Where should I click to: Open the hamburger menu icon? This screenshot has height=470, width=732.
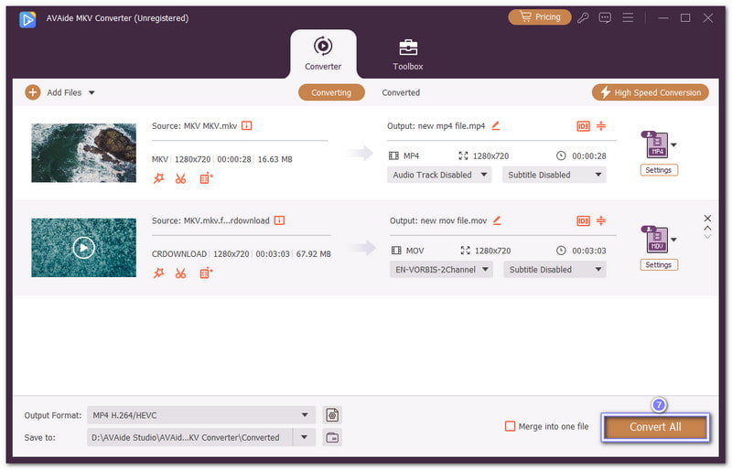coord(628,17)
